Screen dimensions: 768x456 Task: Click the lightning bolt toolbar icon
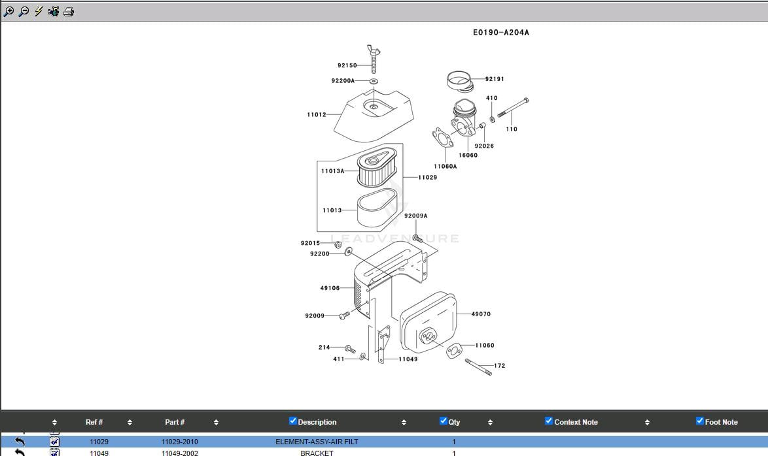click(39, 11)
